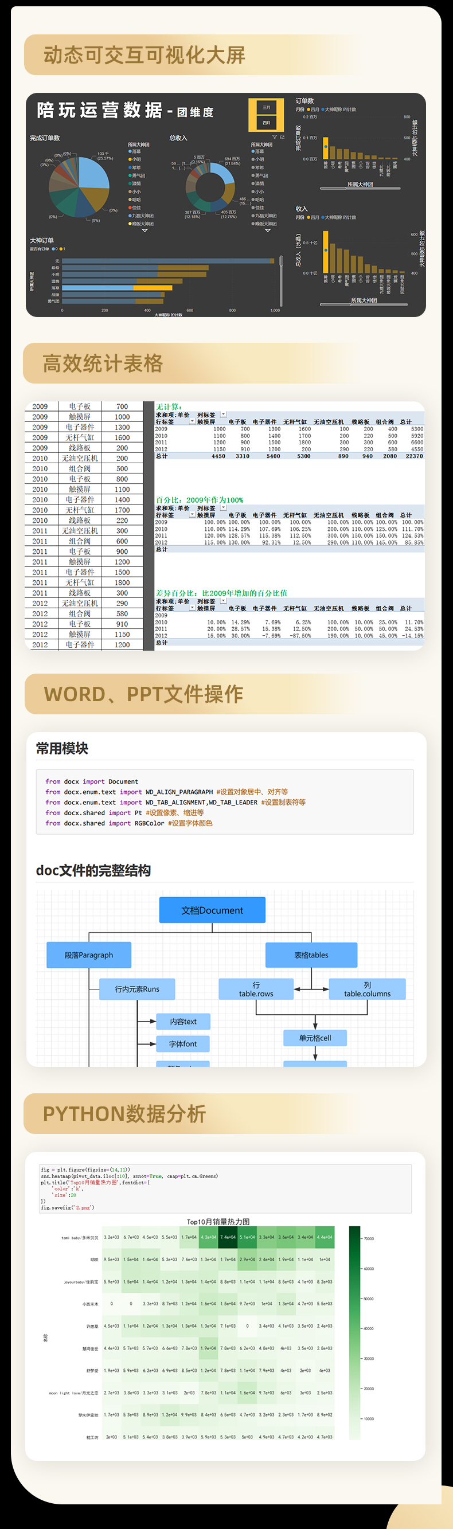Screen dimensions: 453x1529
Task: Select 勇气团 in 完成订单数 legend
Action: click(136, 175)
